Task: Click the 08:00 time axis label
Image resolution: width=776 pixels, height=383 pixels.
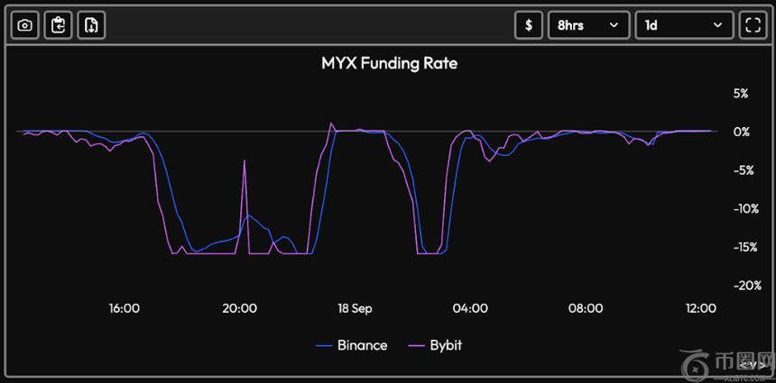Action: (586, 308)
